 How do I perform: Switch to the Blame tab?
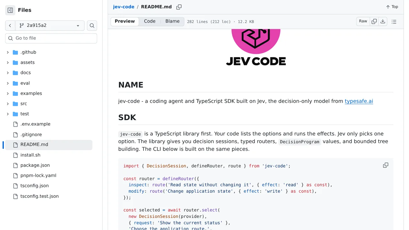(173, 21)
